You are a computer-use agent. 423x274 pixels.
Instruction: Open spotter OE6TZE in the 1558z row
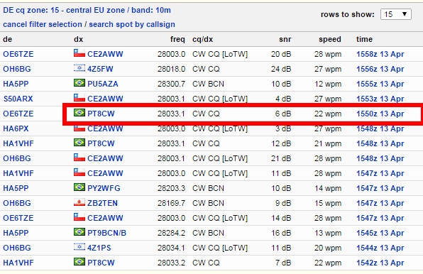18,54
